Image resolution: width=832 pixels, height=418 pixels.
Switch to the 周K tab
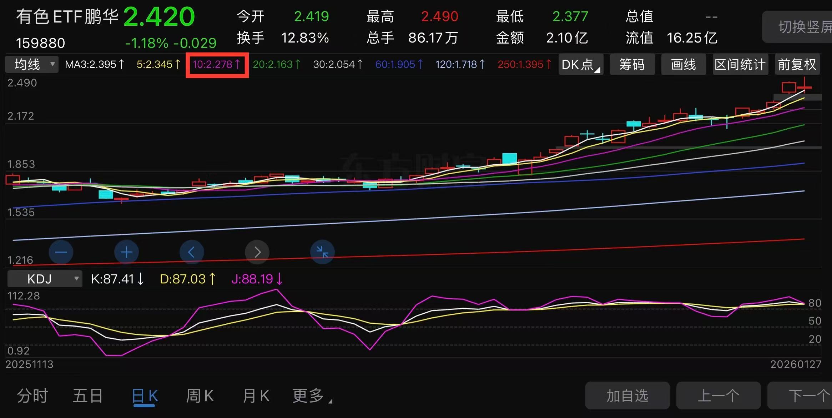click(x=200, y=396)
